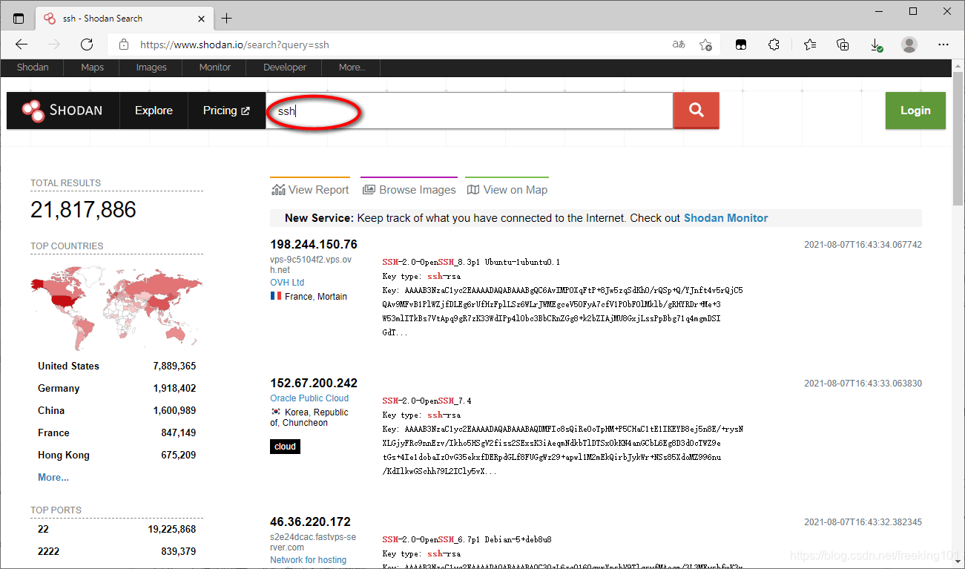Filter by United States country

pyautogui.click(x=68, y=366)
